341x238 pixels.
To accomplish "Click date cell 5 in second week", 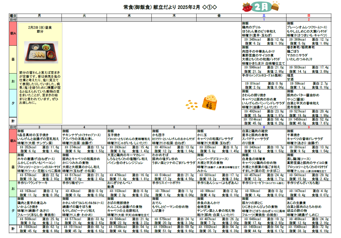I will coord(129,127).
